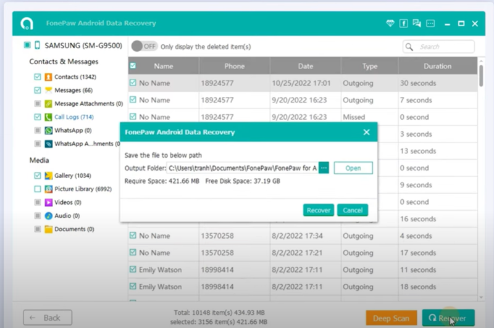
Task: Open the feedback chat icon
Action: coord(417,23)
